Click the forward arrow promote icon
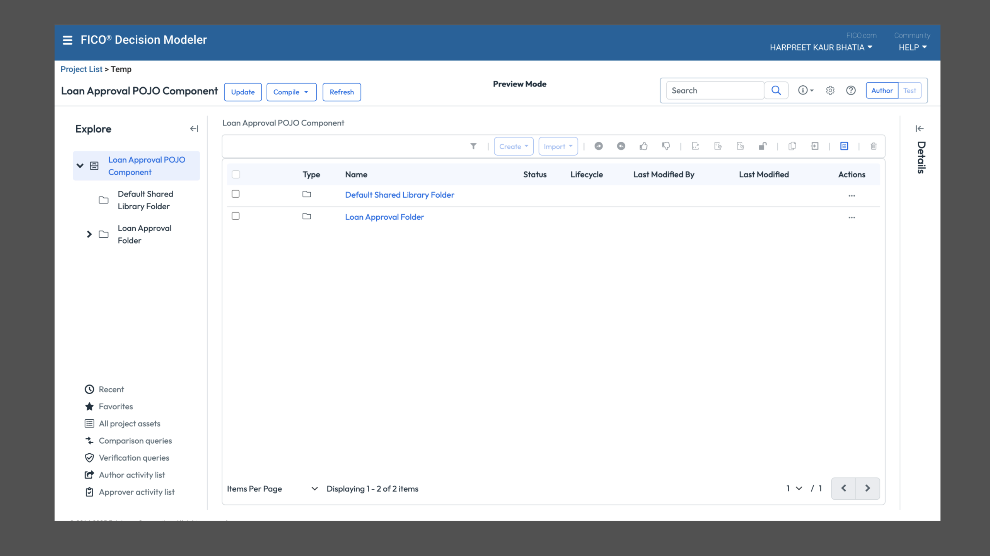The width and height of the screenshot is (990, 556). [x=599, y=146]
